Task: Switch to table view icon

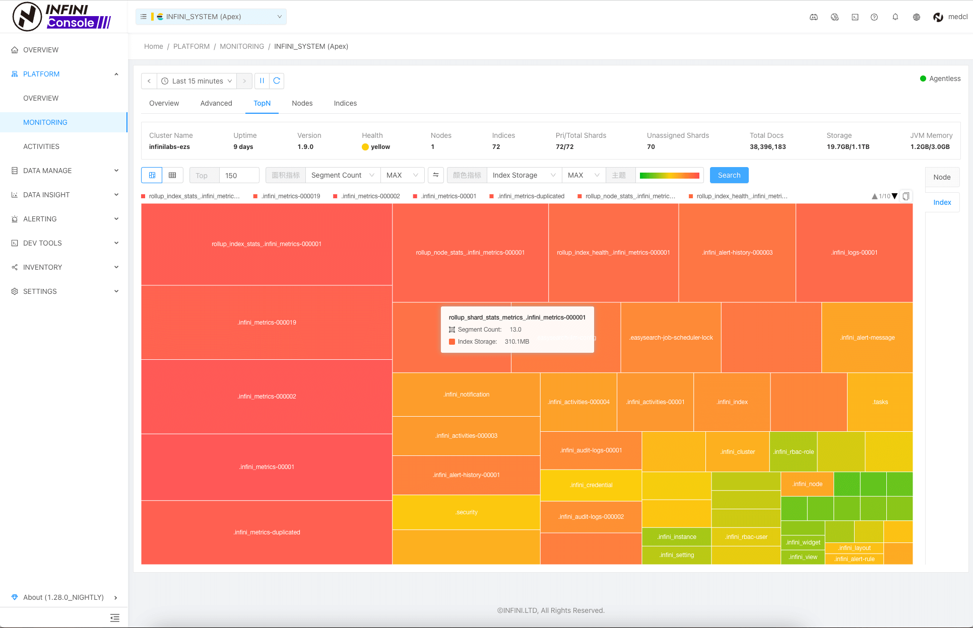Action: coord(172,175)
